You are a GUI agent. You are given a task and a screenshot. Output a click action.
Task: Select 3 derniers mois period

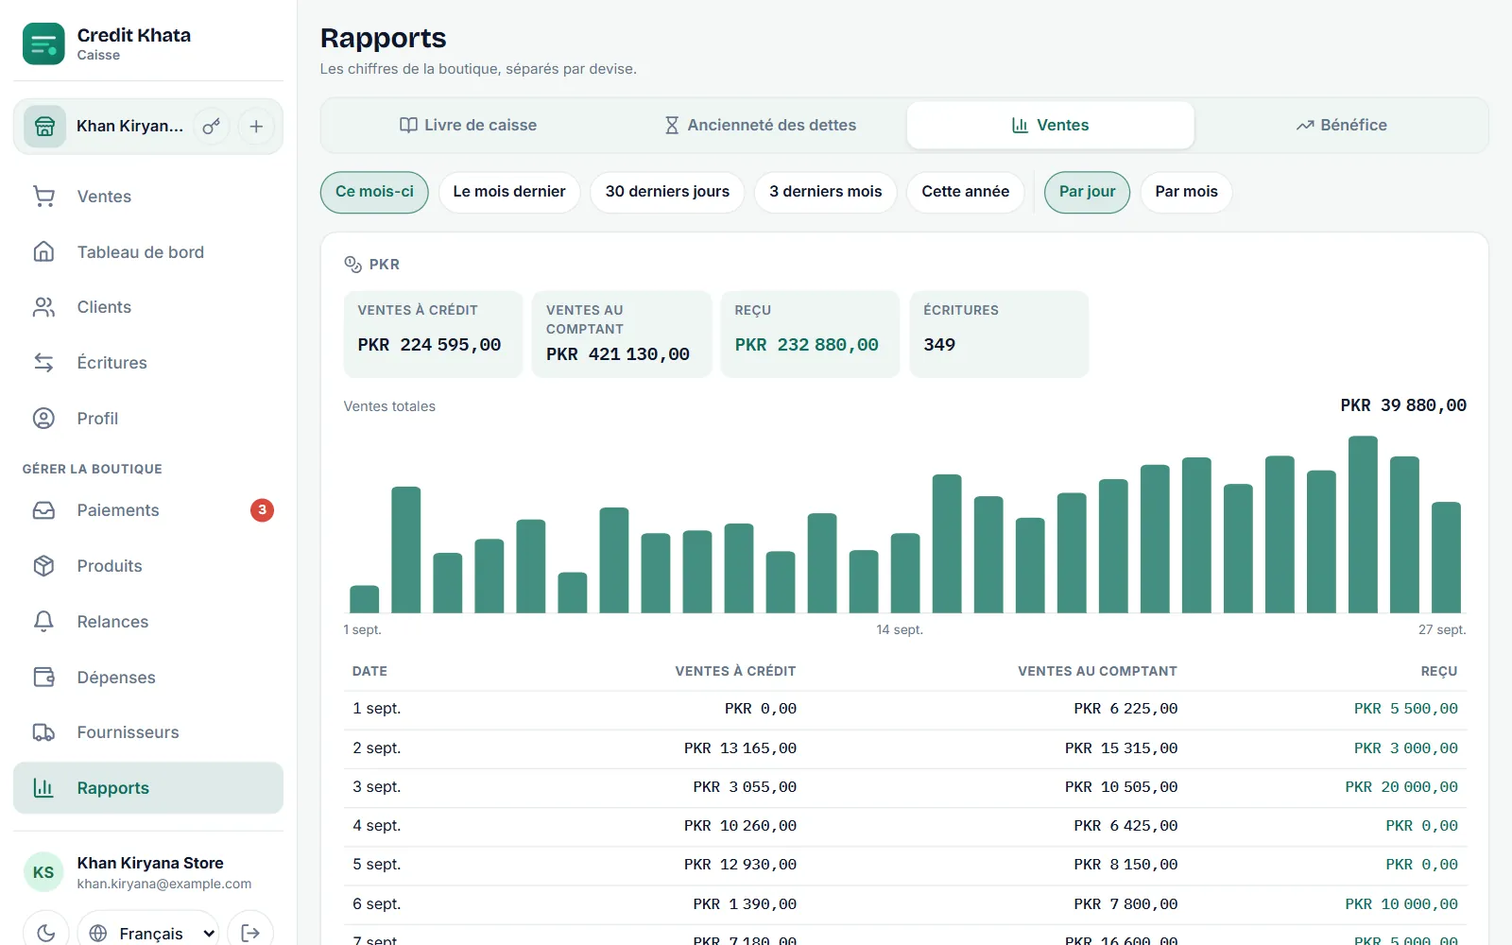click(825, 192)
